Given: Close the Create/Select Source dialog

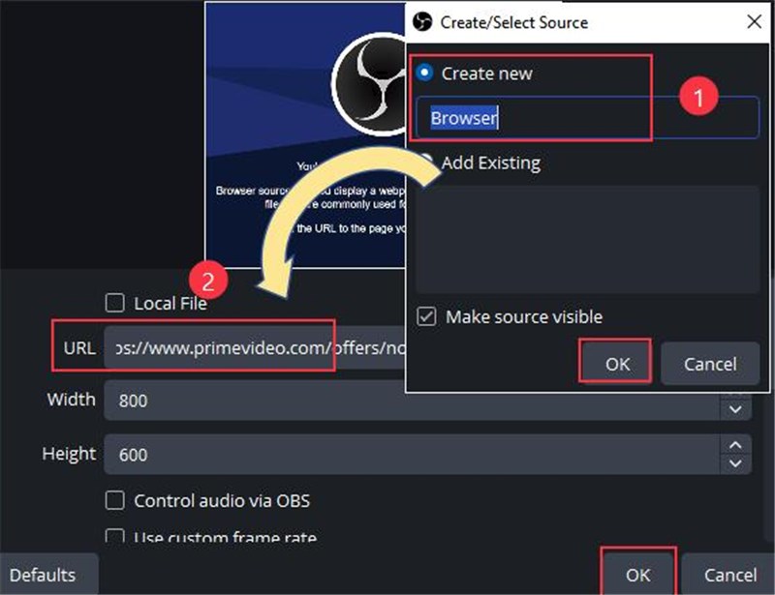Looking at the screenshot, I should (x=753, y=21).
